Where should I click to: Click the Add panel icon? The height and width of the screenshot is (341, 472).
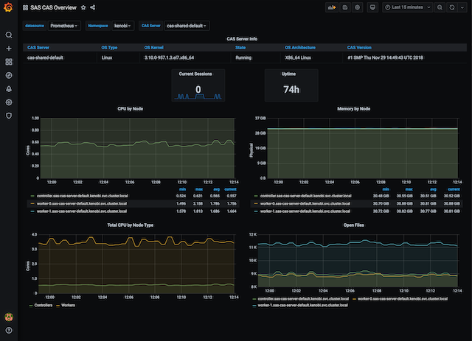332,7
